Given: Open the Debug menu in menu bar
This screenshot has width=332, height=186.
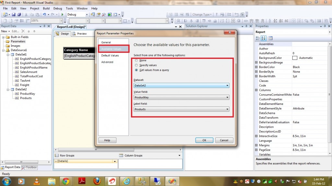Looking at the screenshot, I should coord(57,8).
